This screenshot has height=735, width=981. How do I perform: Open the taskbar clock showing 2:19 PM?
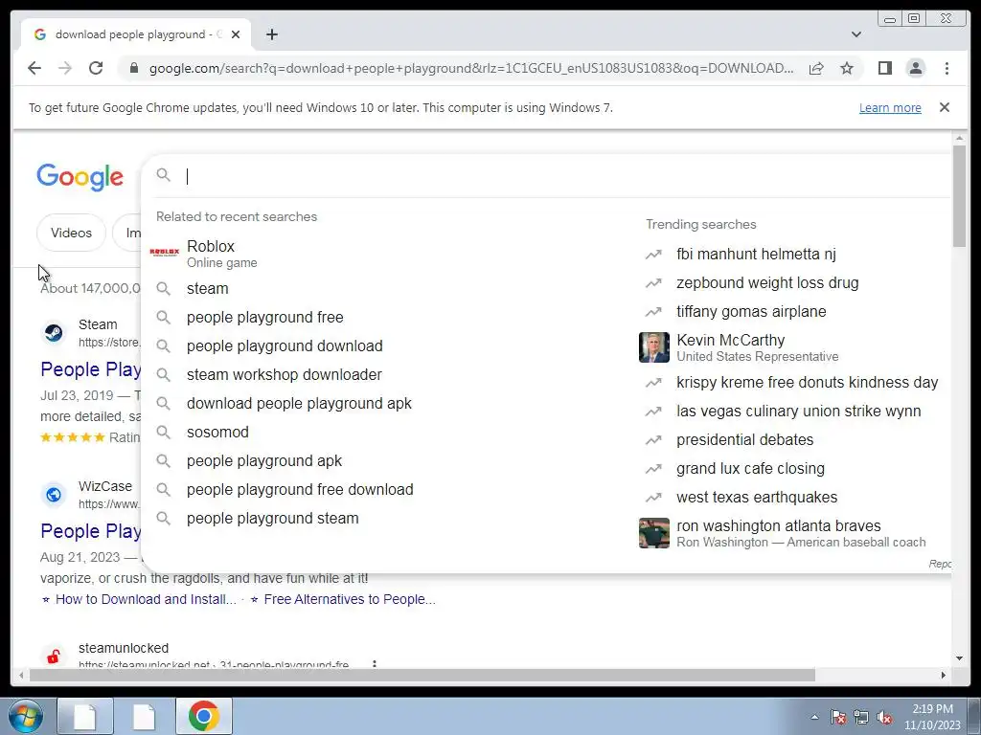click(932, 717)
